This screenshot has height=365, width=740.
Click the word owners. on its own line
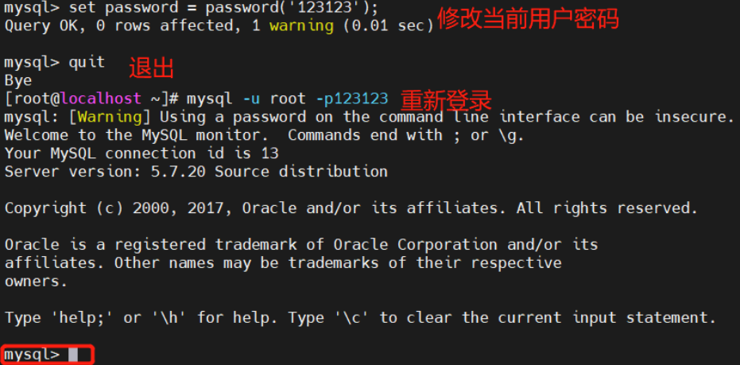pos(37,282)
